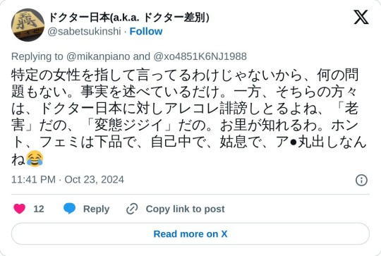Click the X logo in the corner

click(x=361, y=17)
